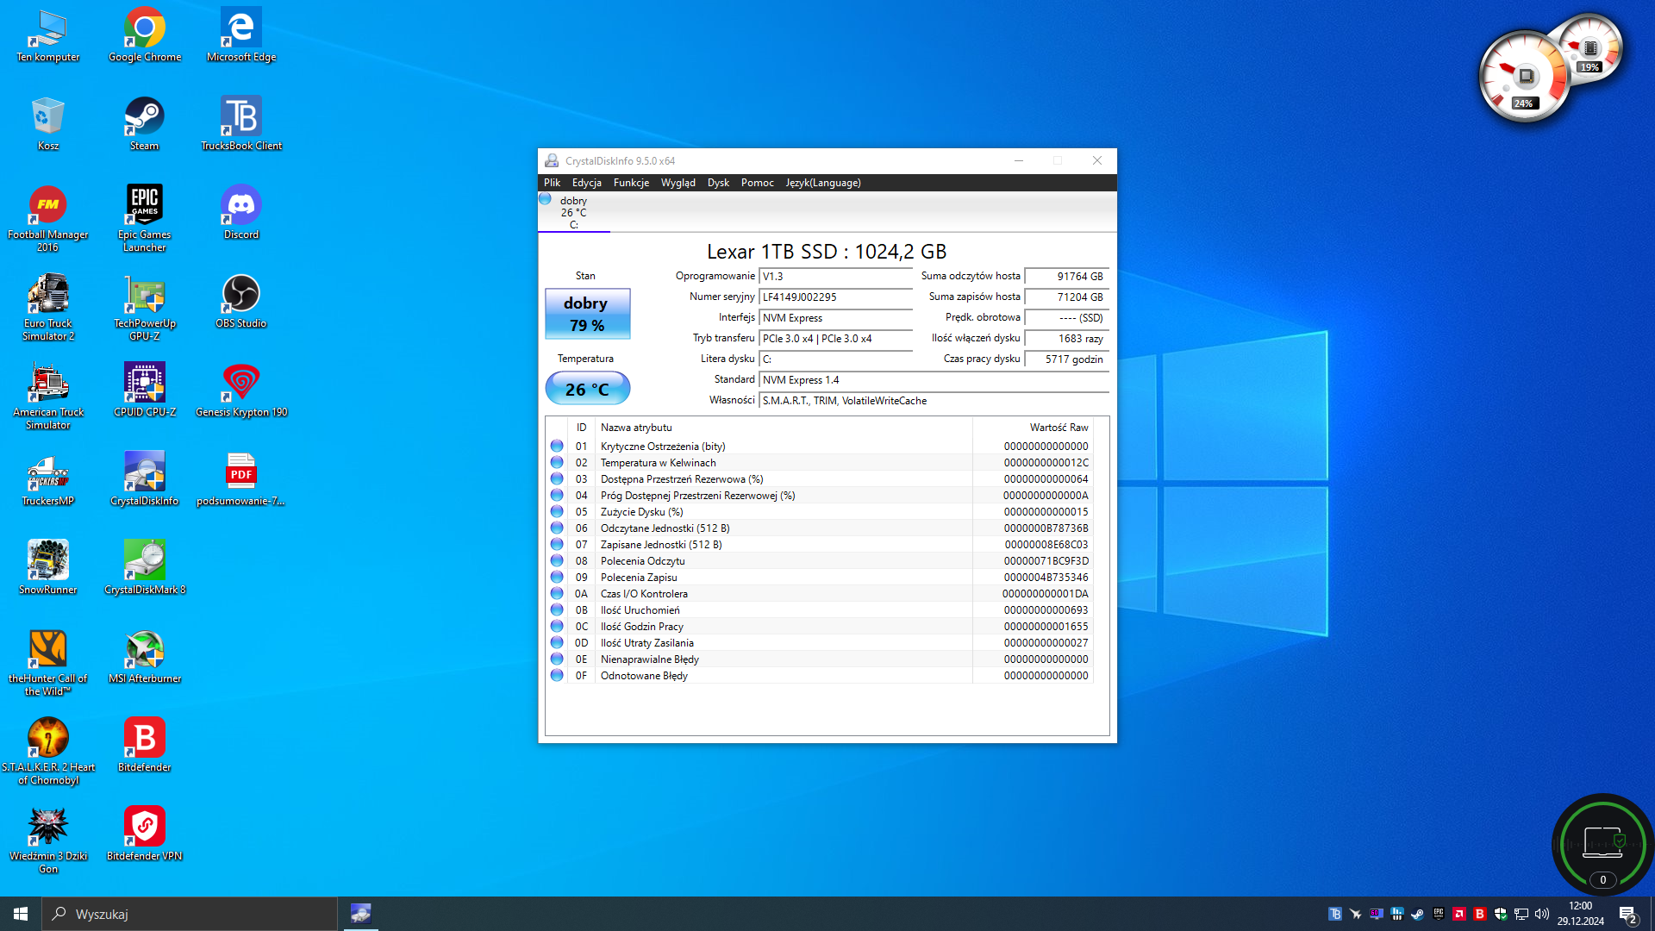
Task: Launch Google Chrome from the desktop
Action: click(x=145, y=36)
